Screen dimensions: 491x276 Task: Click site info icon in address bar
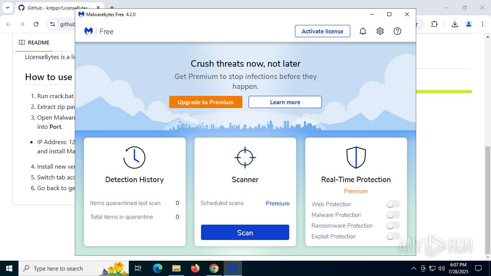pos(53,24)
